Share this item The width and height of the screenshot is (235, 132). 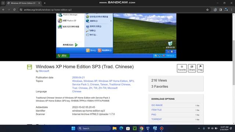pyautogui.click(x=192, y=68)
